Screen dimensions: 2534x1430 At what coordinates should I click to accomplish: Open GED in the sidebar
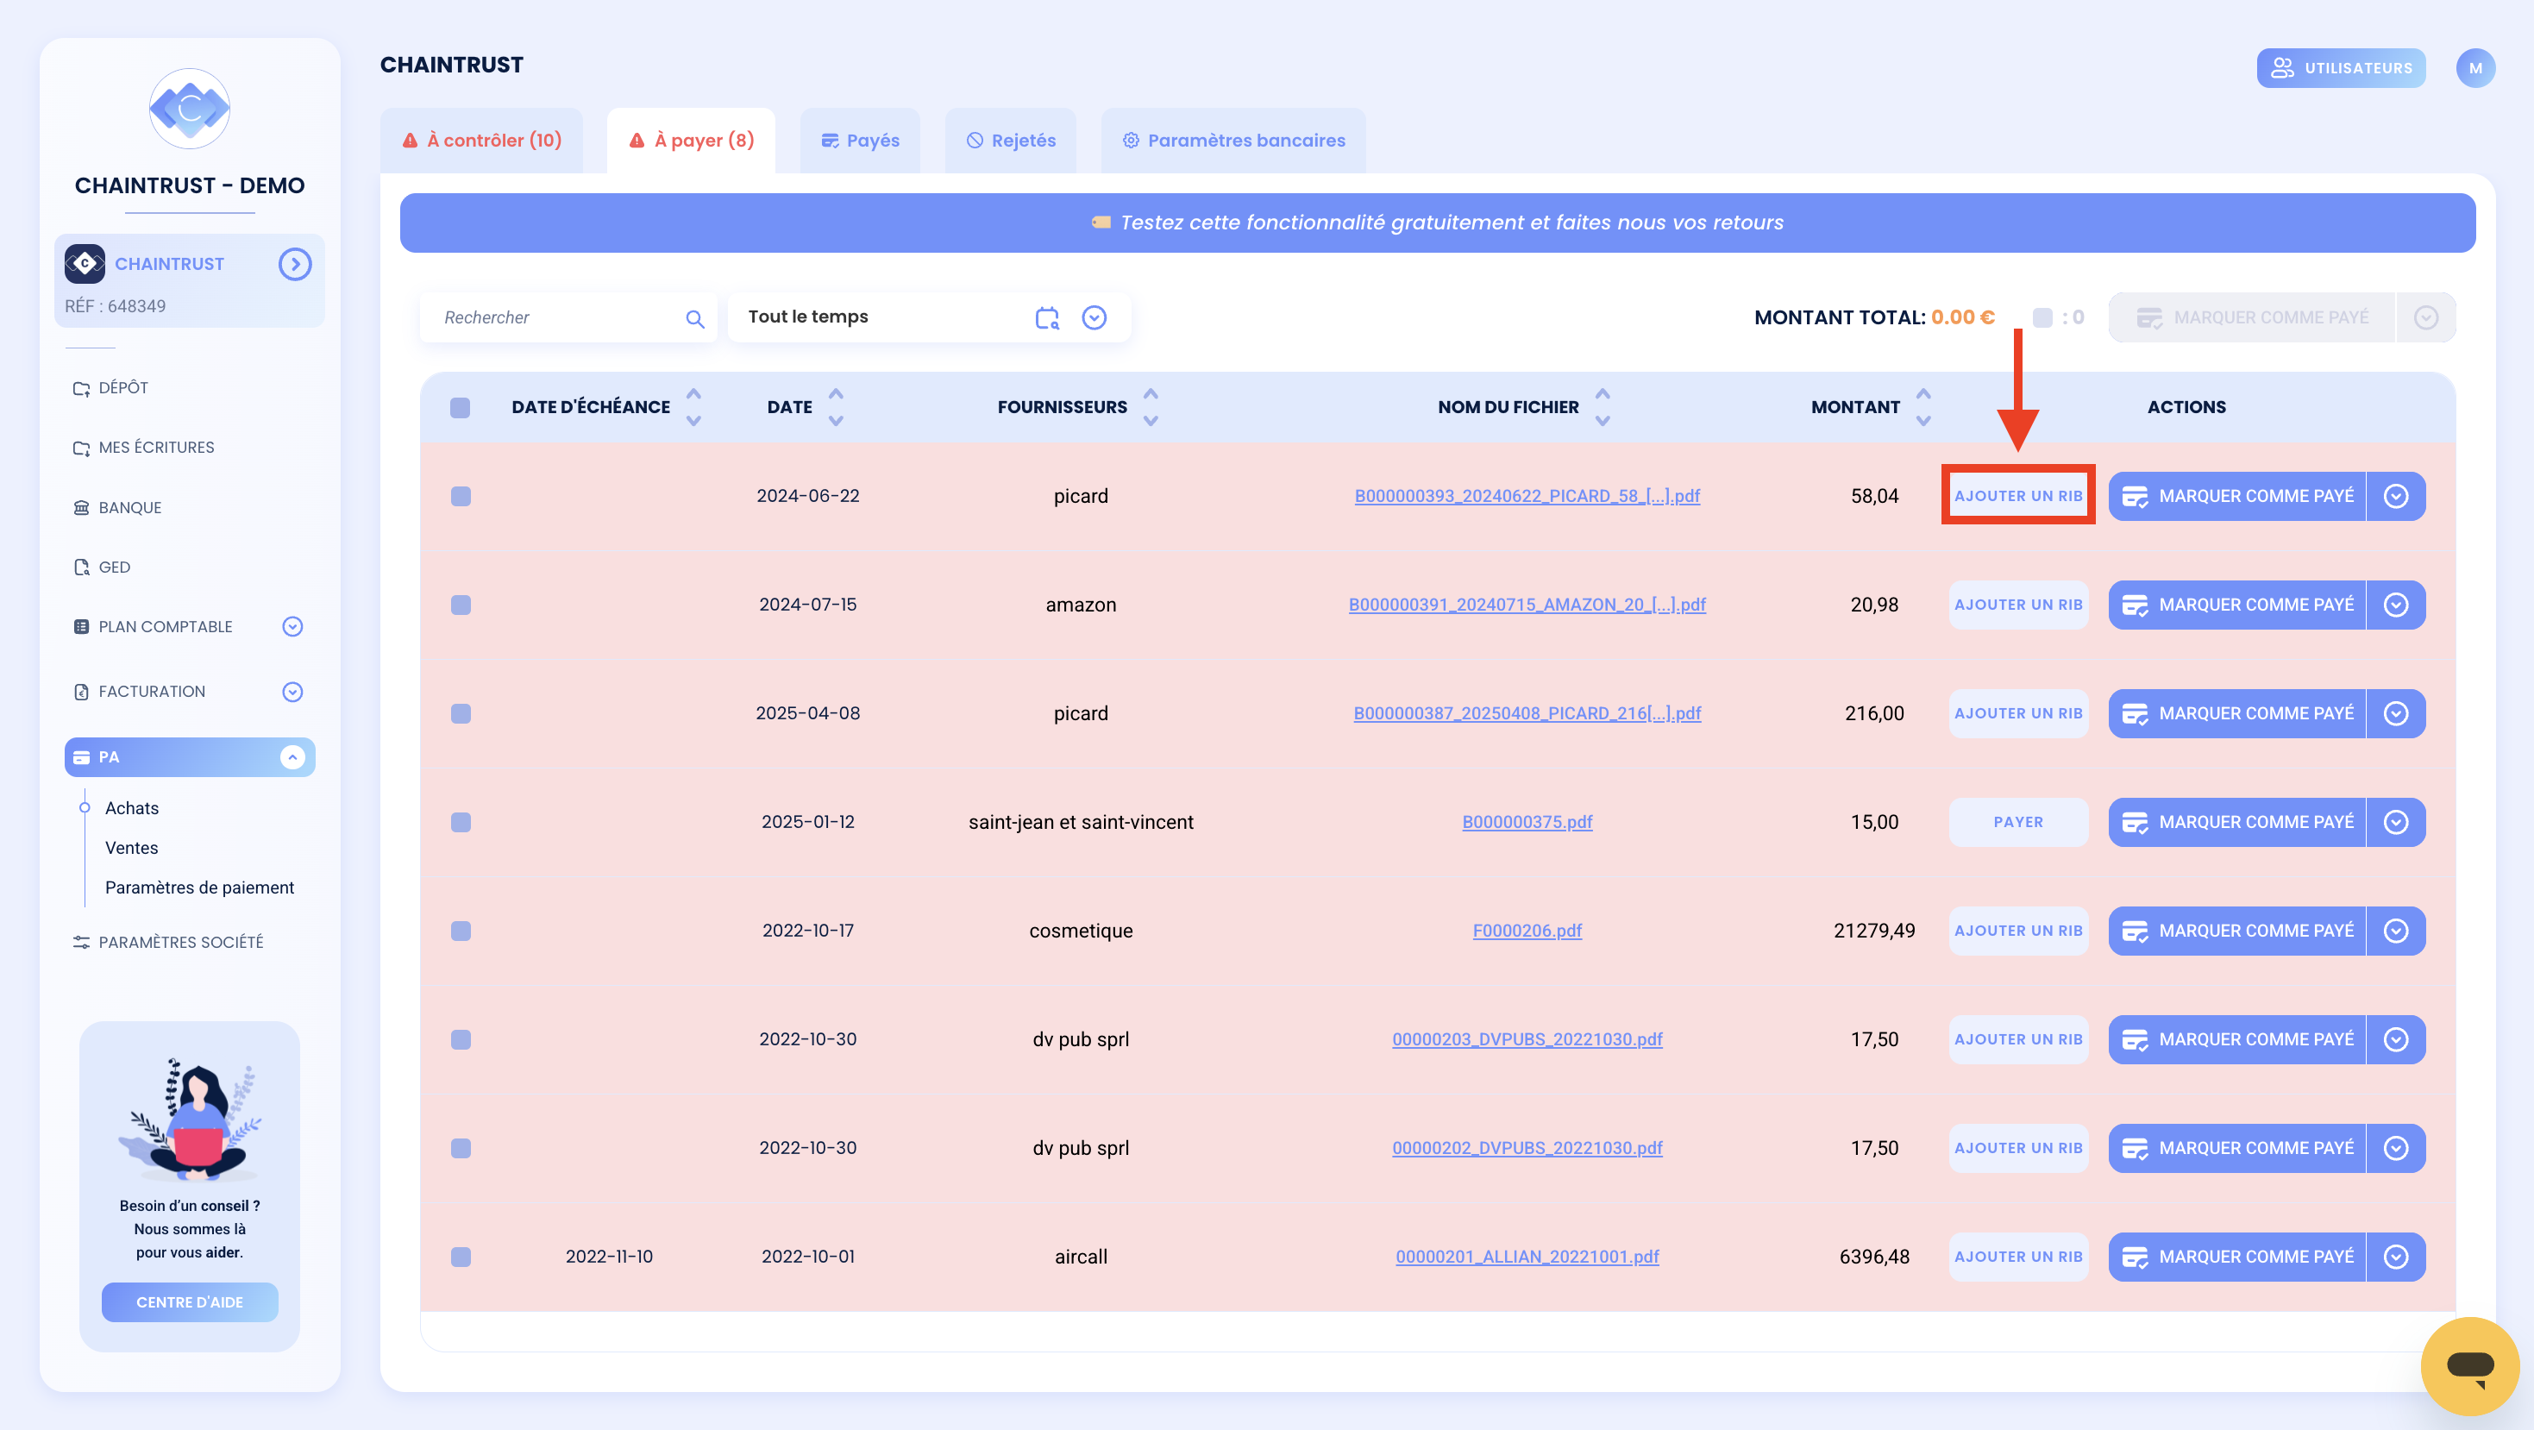coord(101,568)
